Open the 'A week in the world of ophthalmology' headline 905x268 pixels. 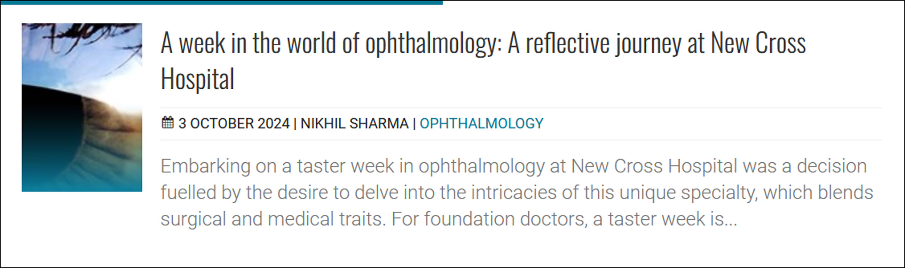(483, 44)
